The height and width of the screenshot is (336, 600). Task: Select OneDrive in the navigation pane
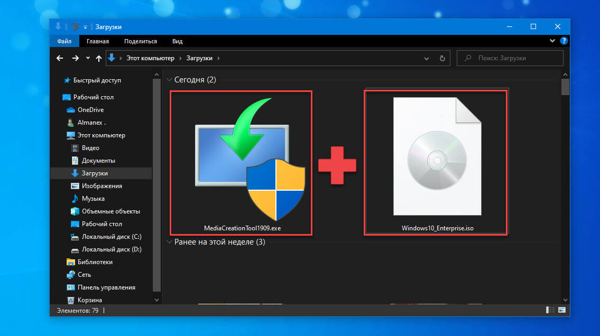[x=91, y=110]
